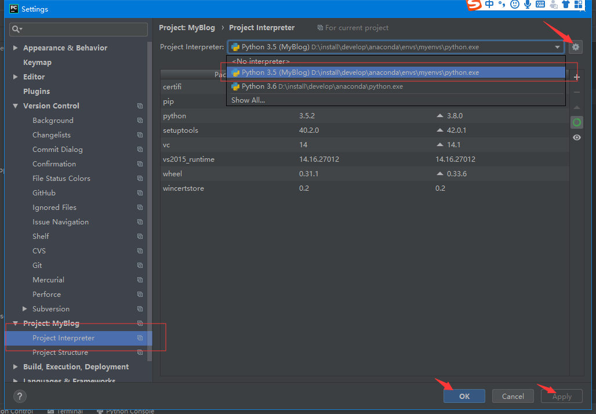
Task: Click the project-level icon beside Version Control
Action: pyautogui.click(x=140, y=106)
